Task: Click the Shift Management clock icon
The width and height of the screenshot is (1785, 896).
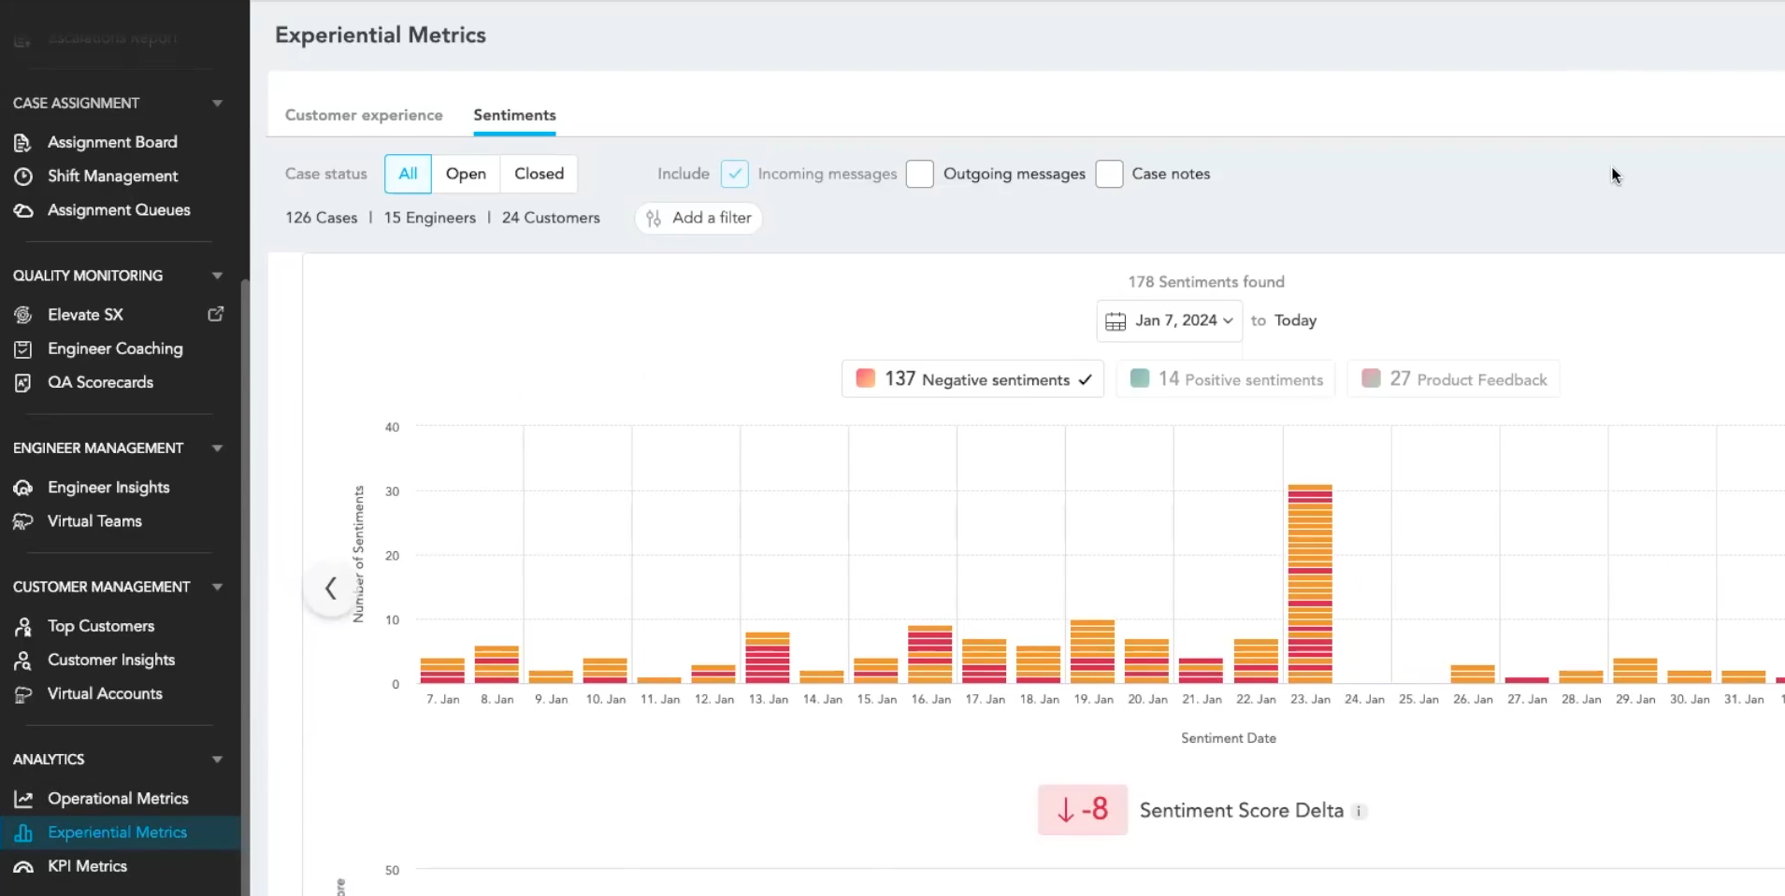Action: point(23,177)
